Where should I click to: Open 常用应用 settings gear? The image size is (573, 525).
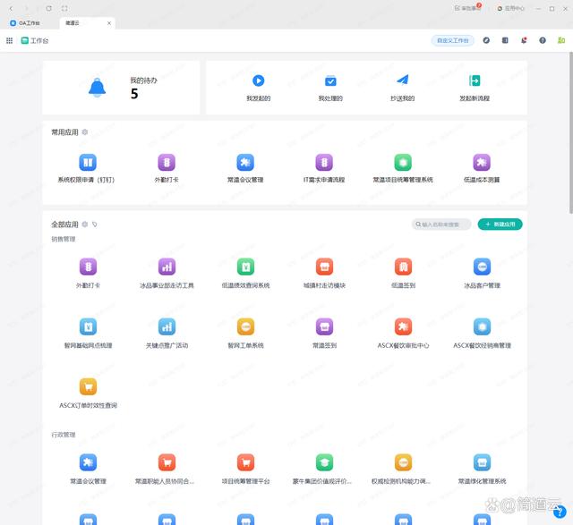[x=85, y=132]
